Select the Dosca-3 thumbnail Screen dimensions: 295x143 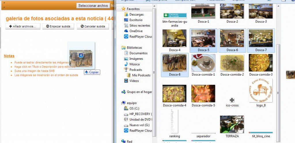point(260,11)
